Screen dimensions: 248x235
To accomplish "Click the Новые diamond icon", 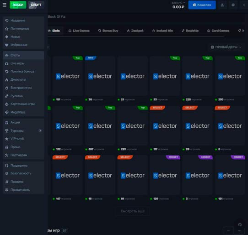I will pos(7,37).
